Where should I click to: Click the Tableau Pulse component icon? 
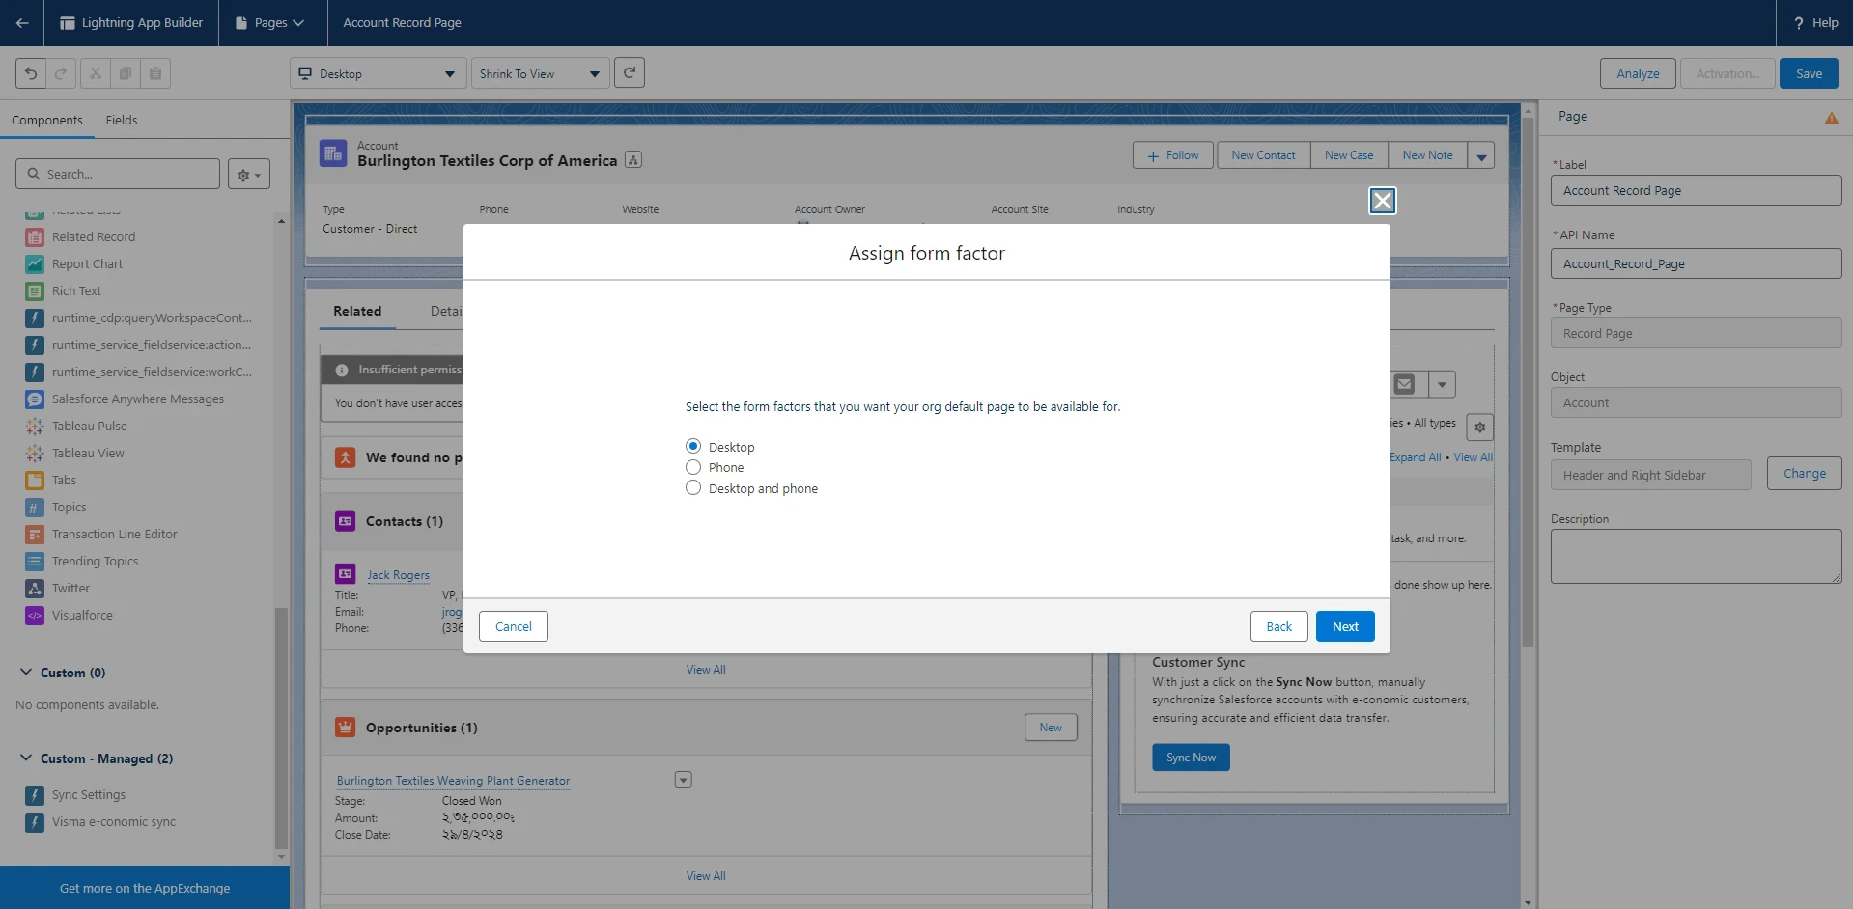pyautogui.click(x=35, y=427)
